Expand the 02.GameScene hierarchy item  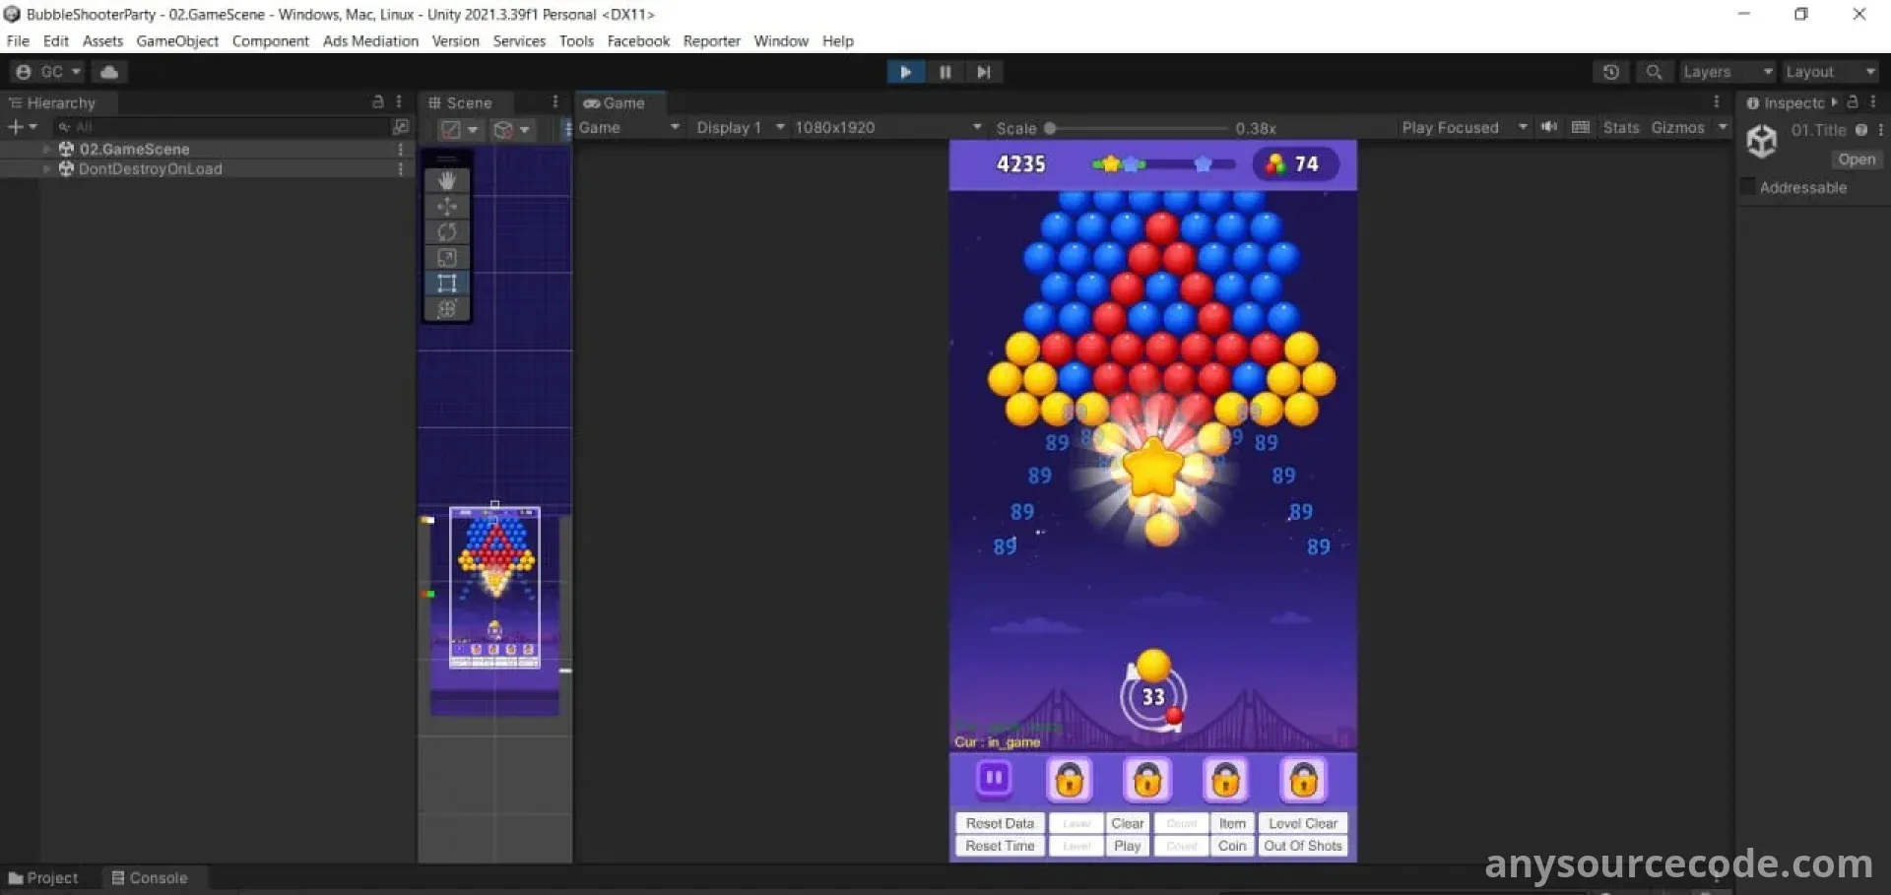click(x=46, y=149)
